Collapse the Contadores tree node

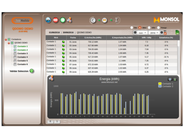(6, 39)
